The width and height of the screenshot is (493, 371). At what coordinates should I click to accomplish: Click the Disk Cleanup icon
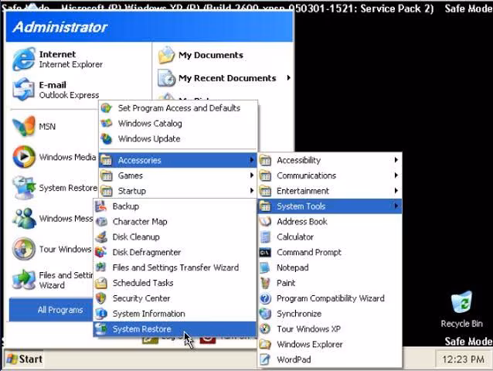[101, 237]
